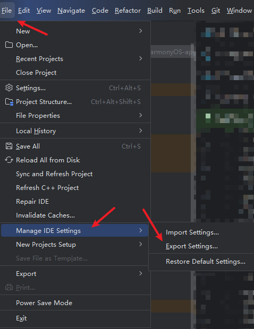
Task: Open the Edit menu in the menu bar
Action: pos(24,11)
